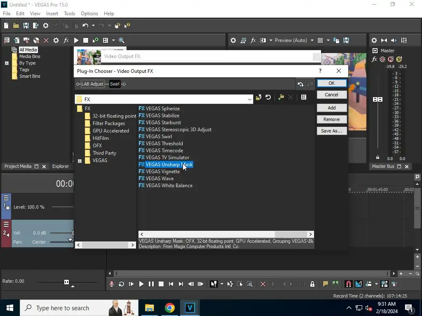The width and height of the screenshot is (422, 316).
Task: Open the View menu
Action: pyautogui.click(x=35, y=14)
